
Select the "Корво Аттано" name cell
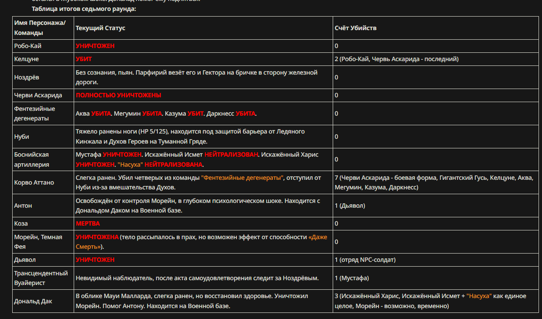[43, 182]
